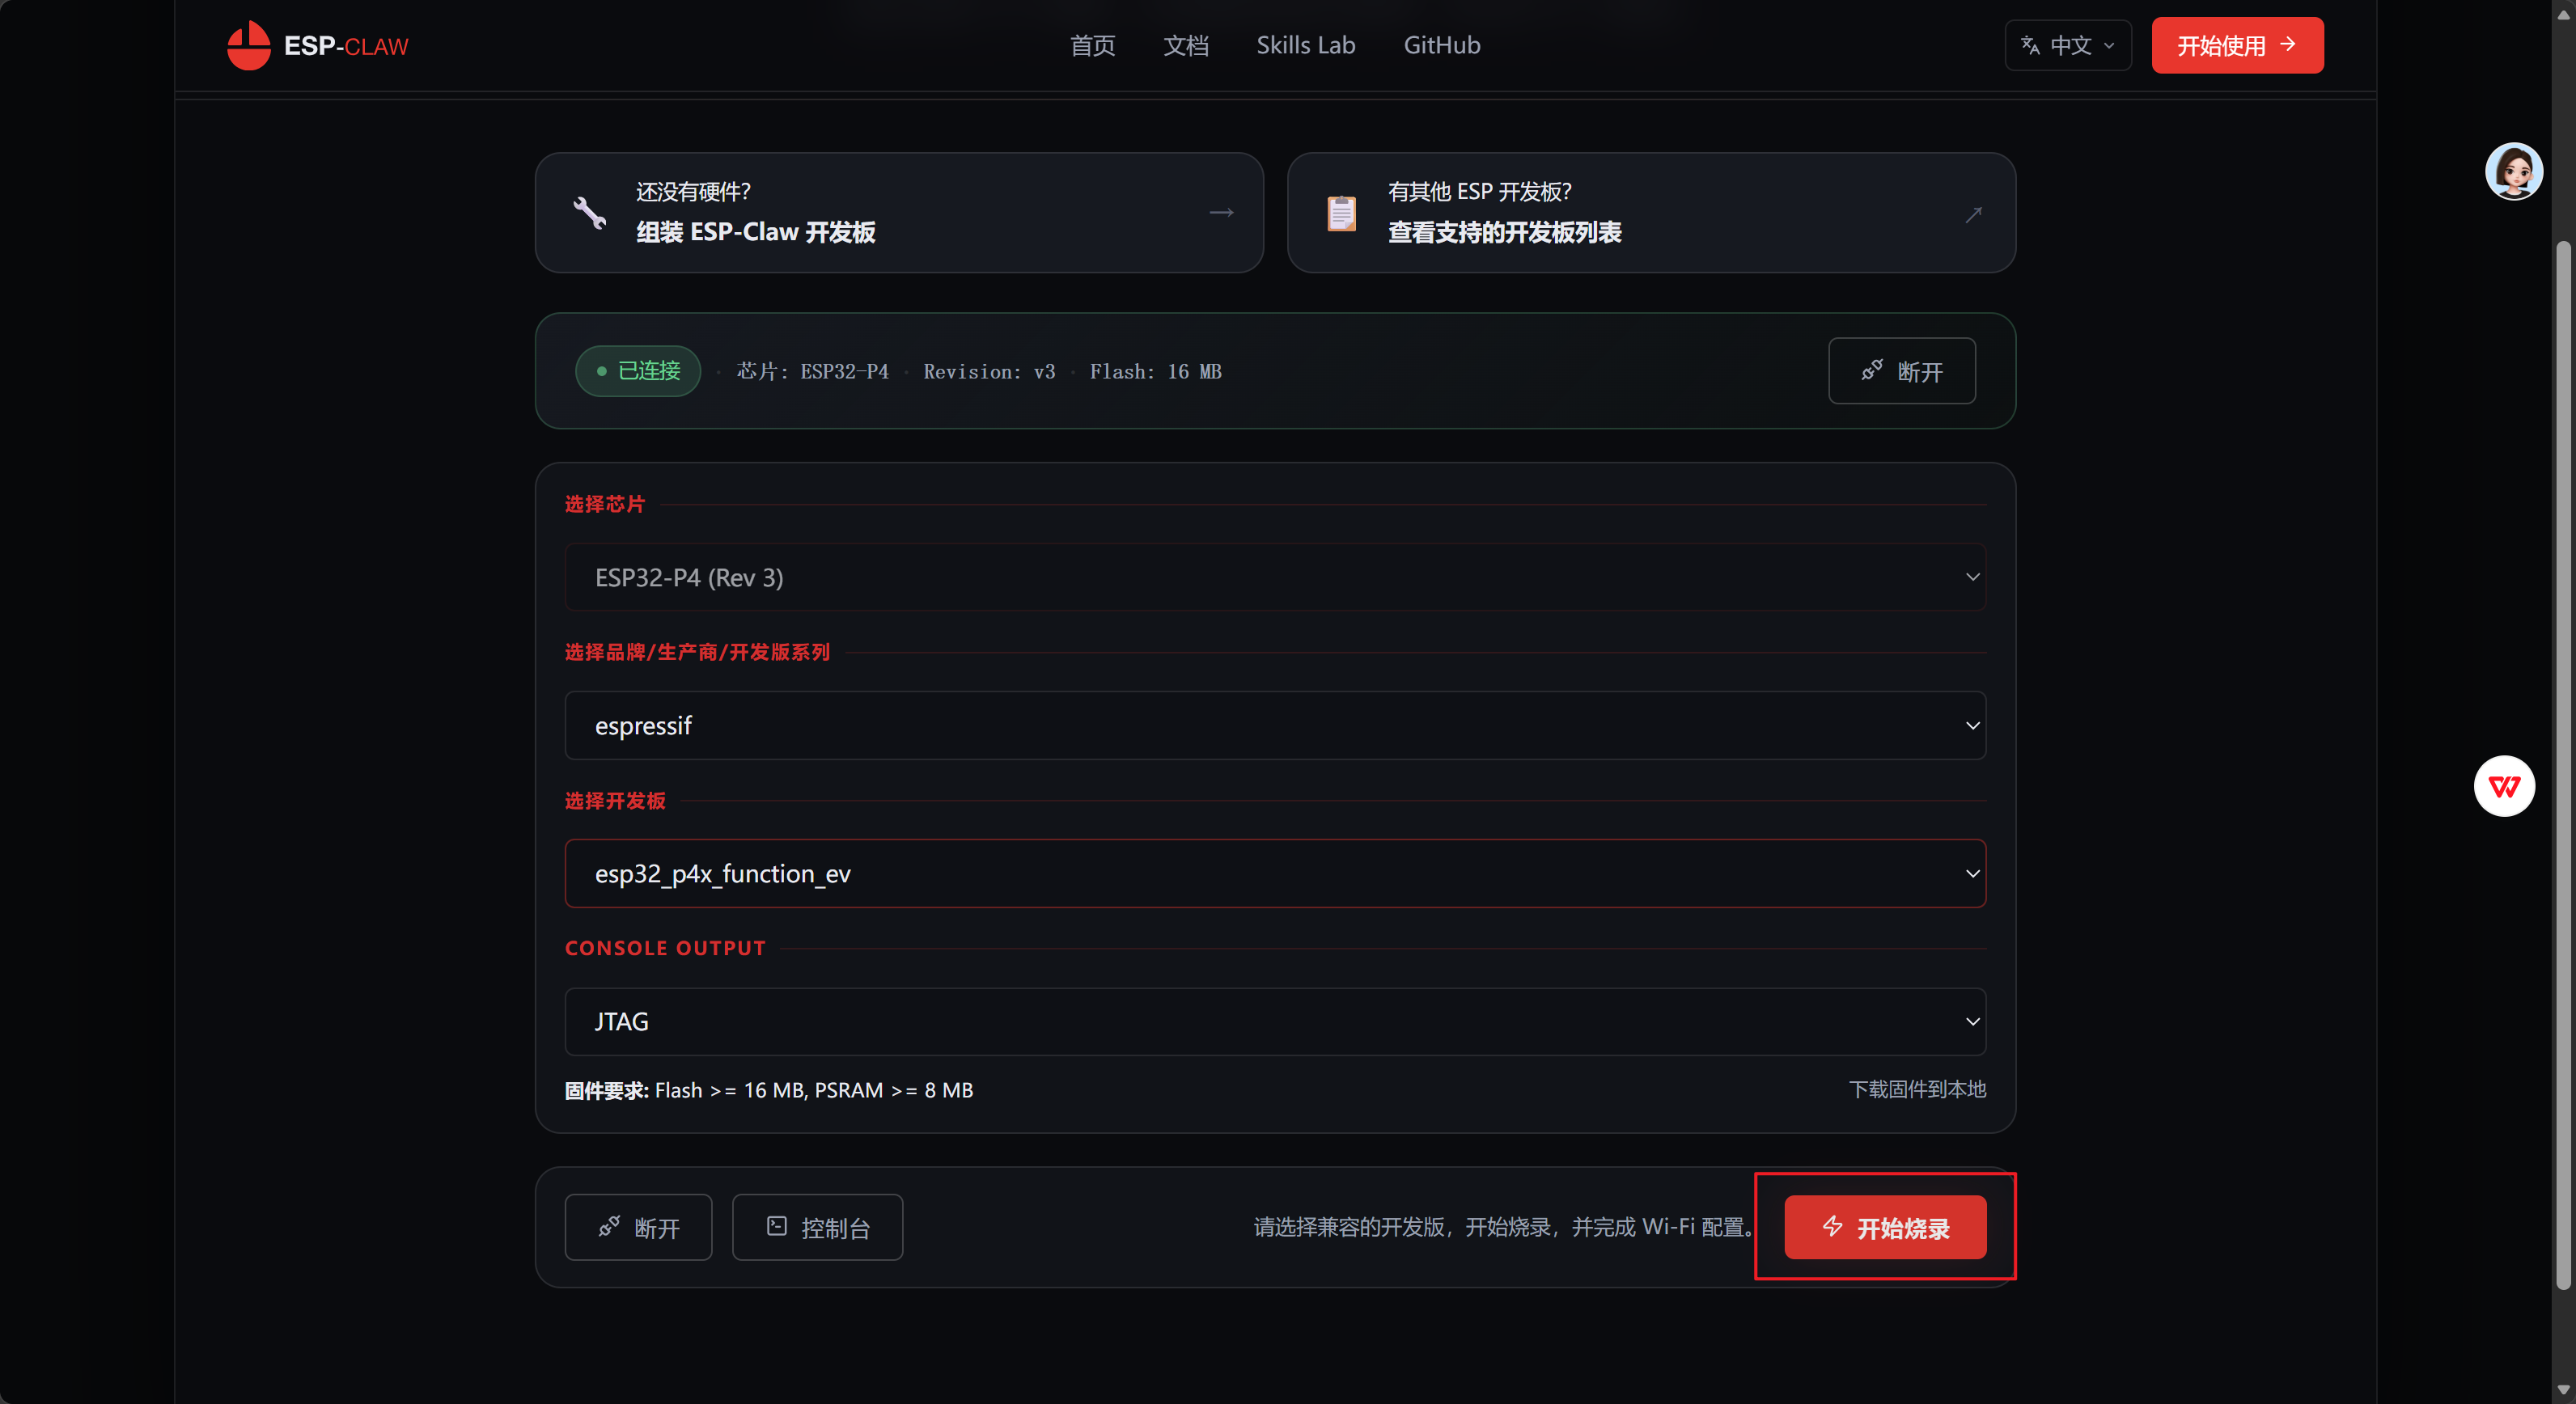Open 文档 in navigation

[x=1186, y=46]
